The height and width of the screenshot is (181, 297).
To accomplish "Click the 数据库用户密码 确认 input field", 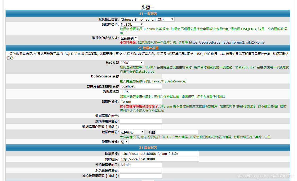I will (141, 127).
